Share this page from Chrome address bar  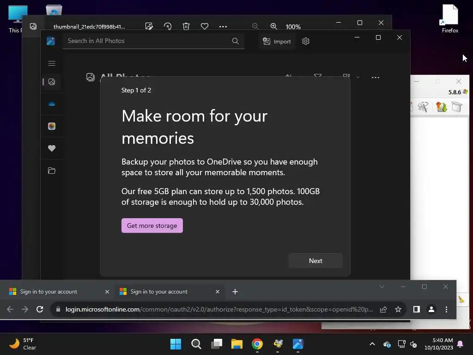tap(383, 309)
